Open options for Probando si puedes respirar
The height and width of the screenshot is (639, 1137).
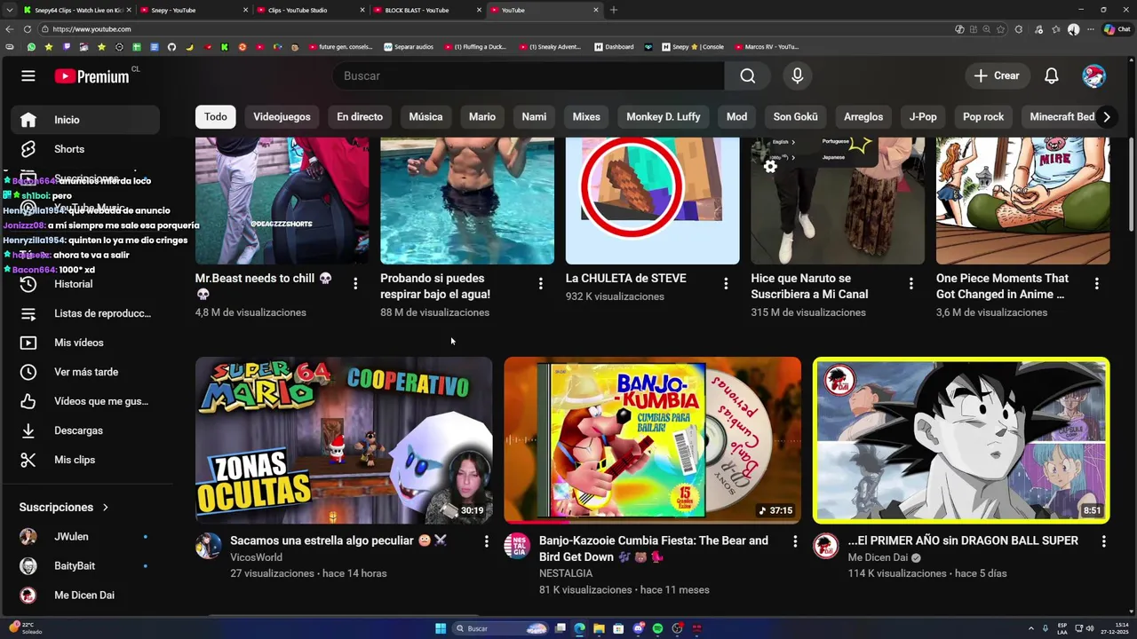540,283
